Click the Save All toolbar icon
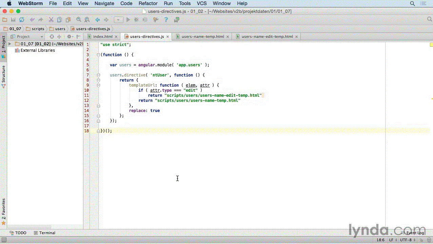 13,20
